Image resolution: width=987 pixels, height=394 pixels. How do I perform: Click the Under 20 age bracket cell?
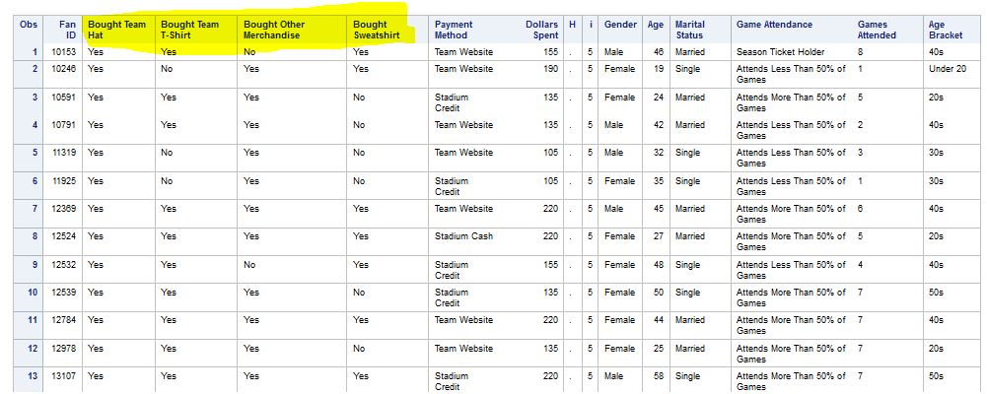pos(947,69)
